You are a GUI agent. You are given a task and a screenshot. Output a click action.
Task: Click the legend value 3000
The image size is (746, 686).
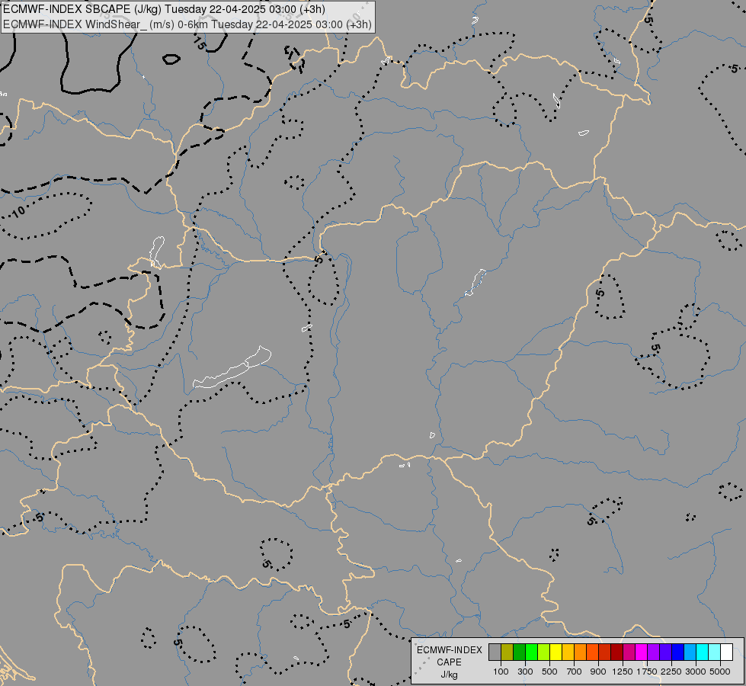pyautogui.click(x=696, y=672)
